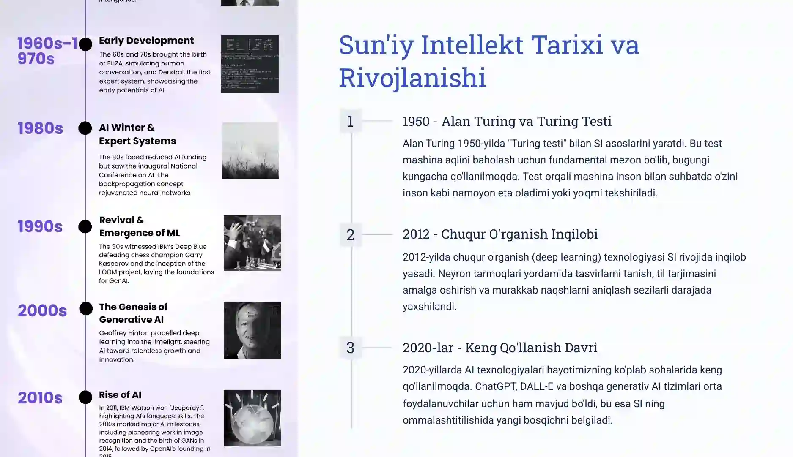
Task: Click the IBM Watson Jeopardy description text
Action: click(155, 430)
